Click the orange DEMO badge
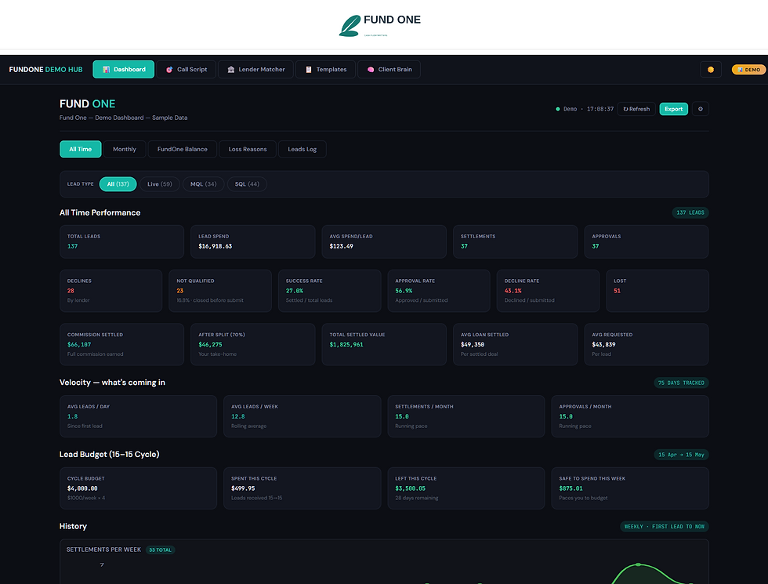 point(749,70)
